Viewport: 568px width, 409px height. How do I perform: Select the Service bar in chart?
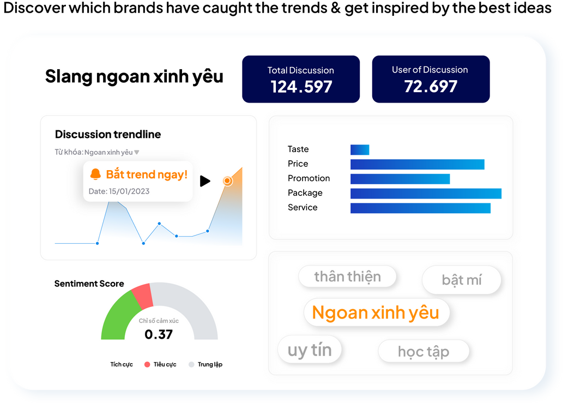pyautogui.click(x=420, y=208)
